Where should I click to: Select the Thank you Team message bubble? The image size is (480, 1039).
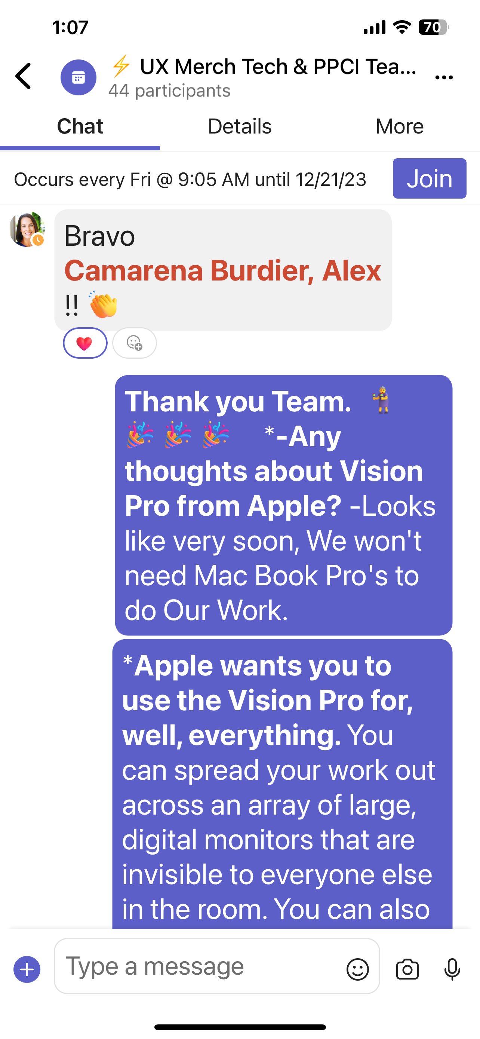tap(284, 505)
